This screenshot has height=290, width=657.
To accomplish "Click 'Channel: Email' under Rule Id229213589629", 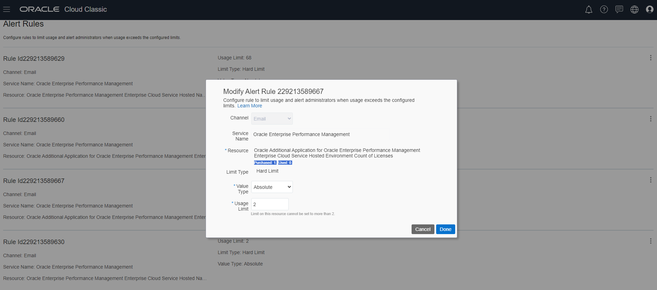I will (x=20, y=72).
